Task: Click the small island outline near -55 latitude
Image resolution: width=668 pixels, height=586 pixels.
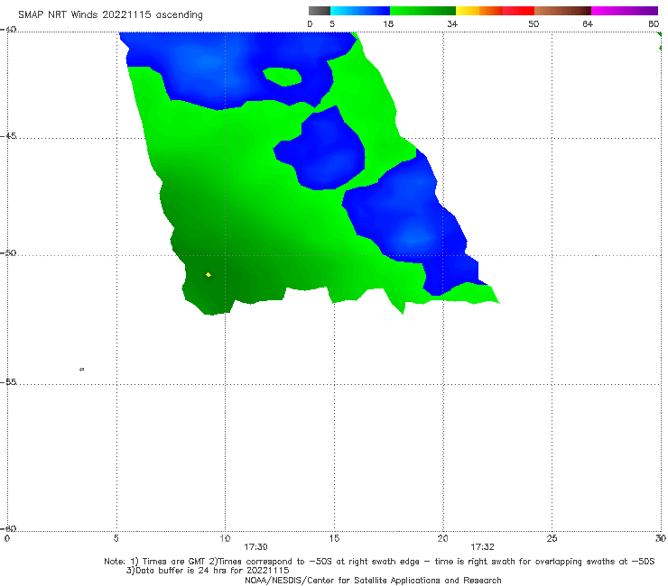Action: pos(82,370)
